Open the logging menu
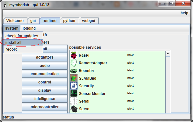193x122 pixels. [x=29, y=28]
